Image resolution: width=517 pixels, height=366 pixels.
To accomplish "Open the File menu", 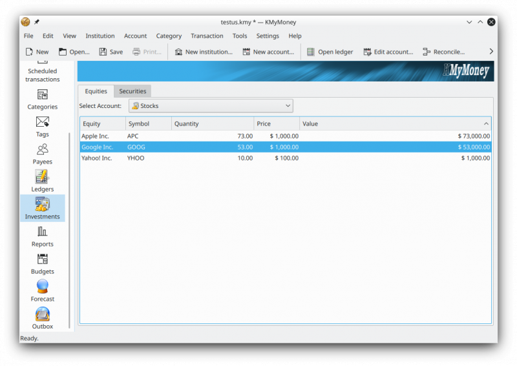I will (x=28, y=36).
